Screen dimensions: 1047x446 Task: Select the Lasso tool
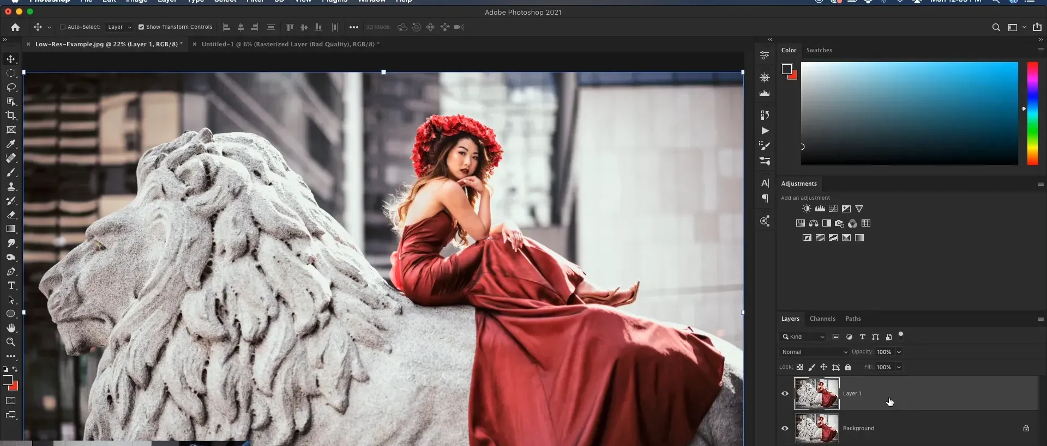[x=11, y=87]
